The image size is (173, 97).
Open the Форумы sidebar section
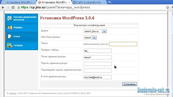coord(22,27)
